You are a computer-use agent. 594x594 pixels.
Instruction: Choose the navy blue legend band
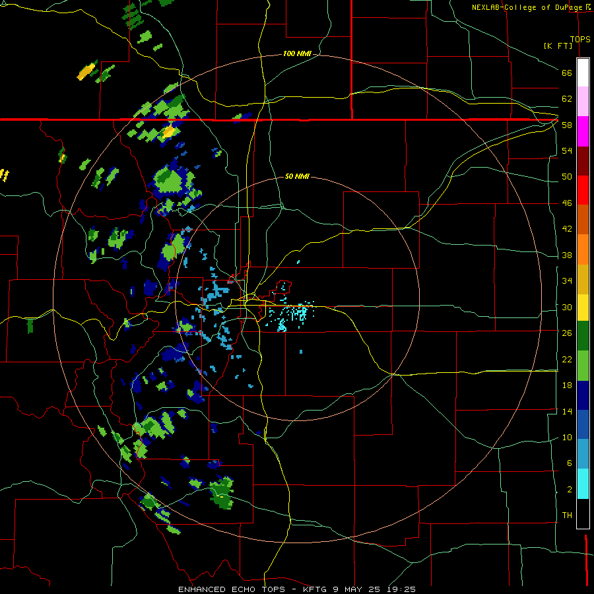tap(583, 395)
